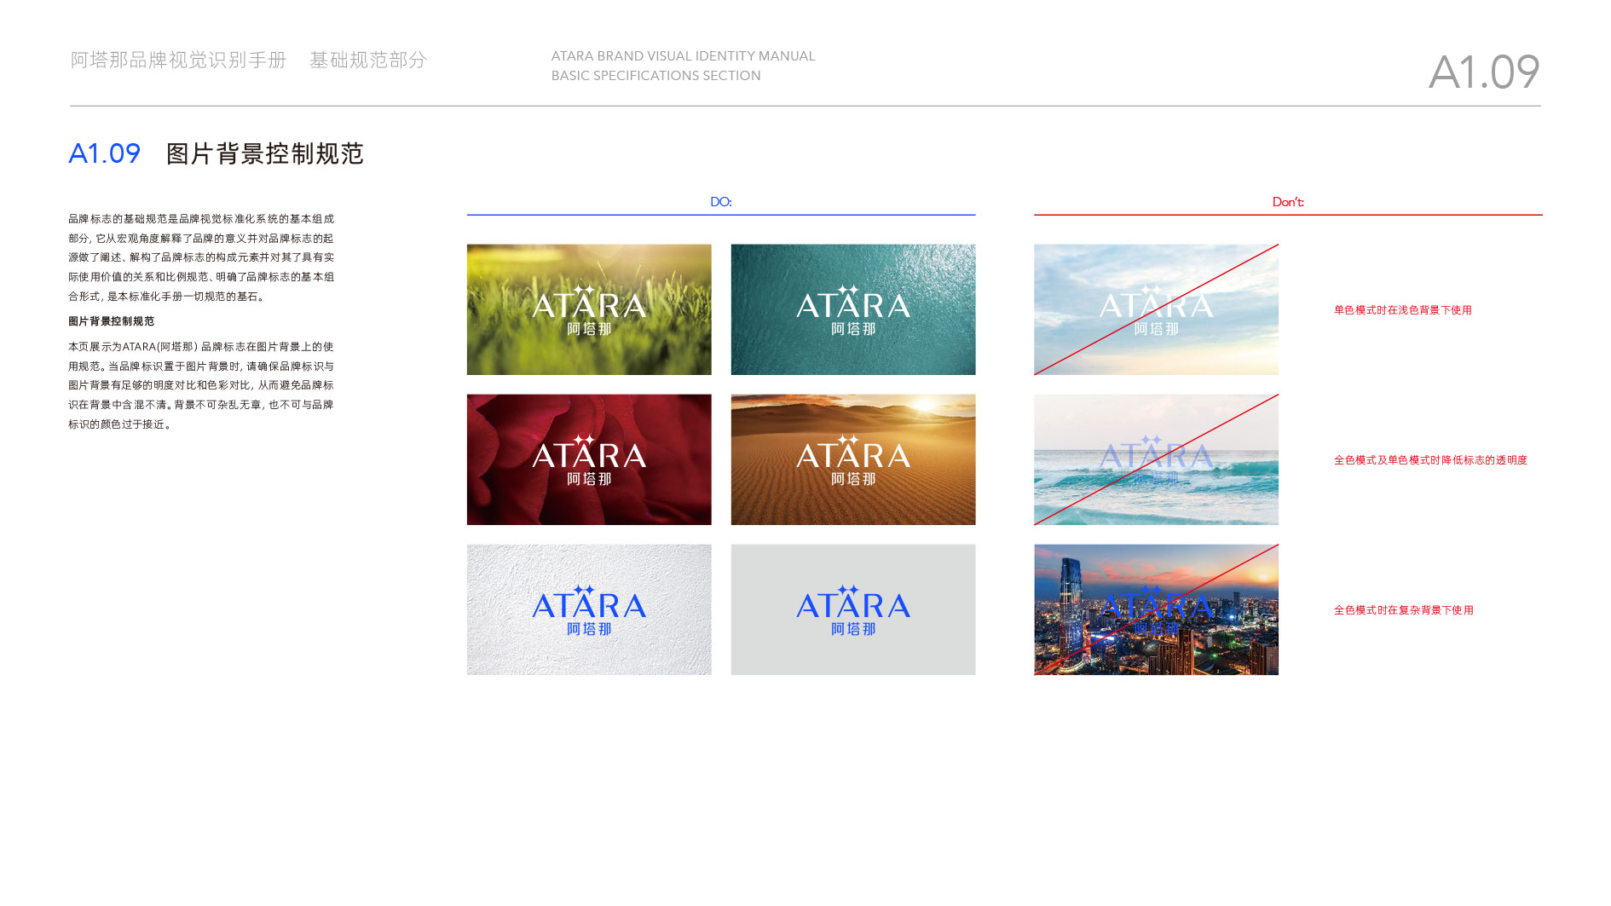Click the blue 'DO:' section label
Viewport: 1611px width, 906px height.
(x=721, y=202)
